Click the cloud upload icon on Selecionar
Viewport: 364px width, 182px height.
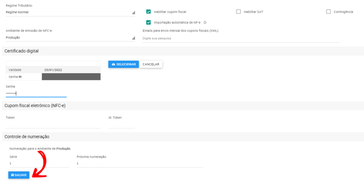(x=113, y=65)
